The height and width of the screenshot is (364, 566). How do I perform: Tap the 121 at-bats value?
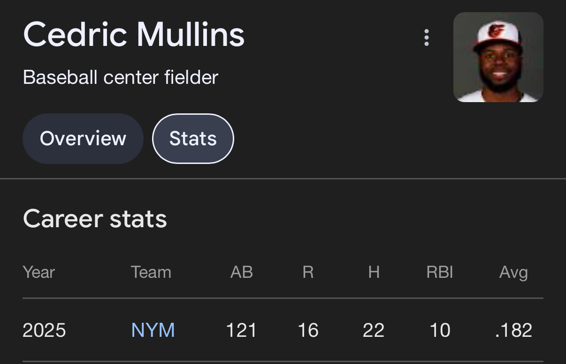tap(241, 330)
